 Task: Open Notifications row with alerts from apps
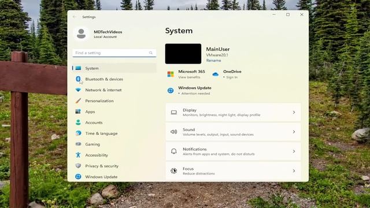(233, 151)
